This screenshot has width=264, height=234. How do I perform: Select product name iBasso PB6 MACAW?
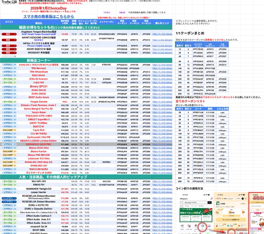tap(39, 155)
